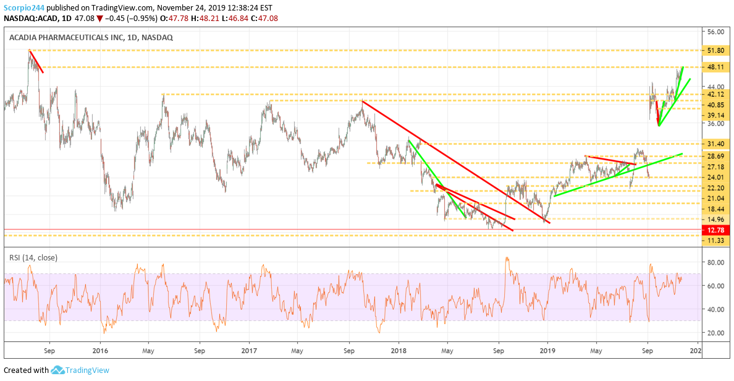The width and height of the screenshot is (734, 381).
Task: Click the 22.20 price level label
Action: point(715,188)
